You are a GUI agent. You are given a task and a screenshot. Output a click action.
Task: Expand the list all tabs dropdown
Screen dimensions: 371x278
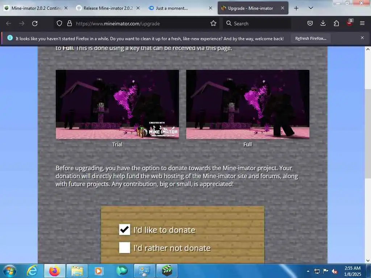tap(311, 8)
